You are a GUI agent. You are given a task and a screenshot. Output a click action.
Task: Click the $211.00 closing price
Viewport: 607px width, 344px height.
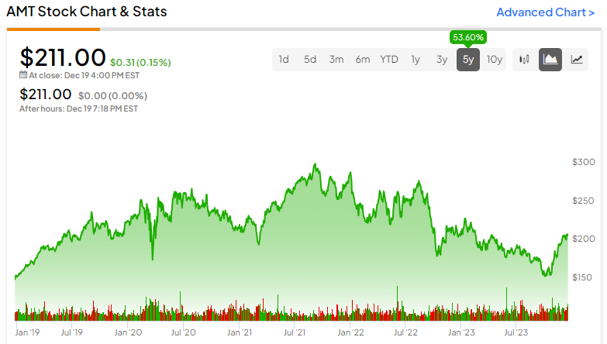(x=63, y=57)
